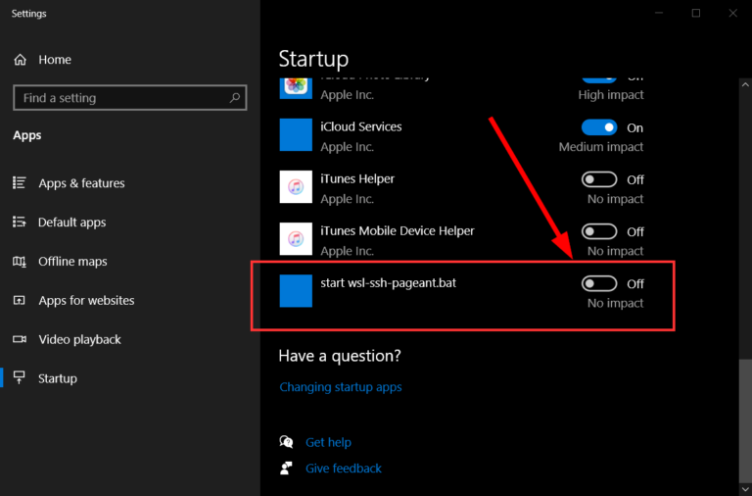Screen dimensions: 752x496
Task: Enable iTunes Helper startup toggle
Action: pyautogui.click(x=599, y=179)
